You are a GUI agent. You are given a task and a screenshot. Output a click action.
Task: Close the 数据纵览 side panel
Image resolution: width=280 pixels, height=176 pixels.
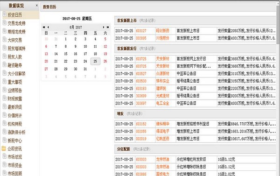click(37, 5)
